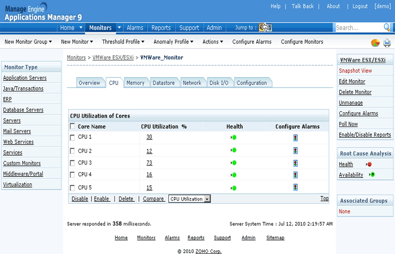Click red Health root cause icon

tap(369, 164)
